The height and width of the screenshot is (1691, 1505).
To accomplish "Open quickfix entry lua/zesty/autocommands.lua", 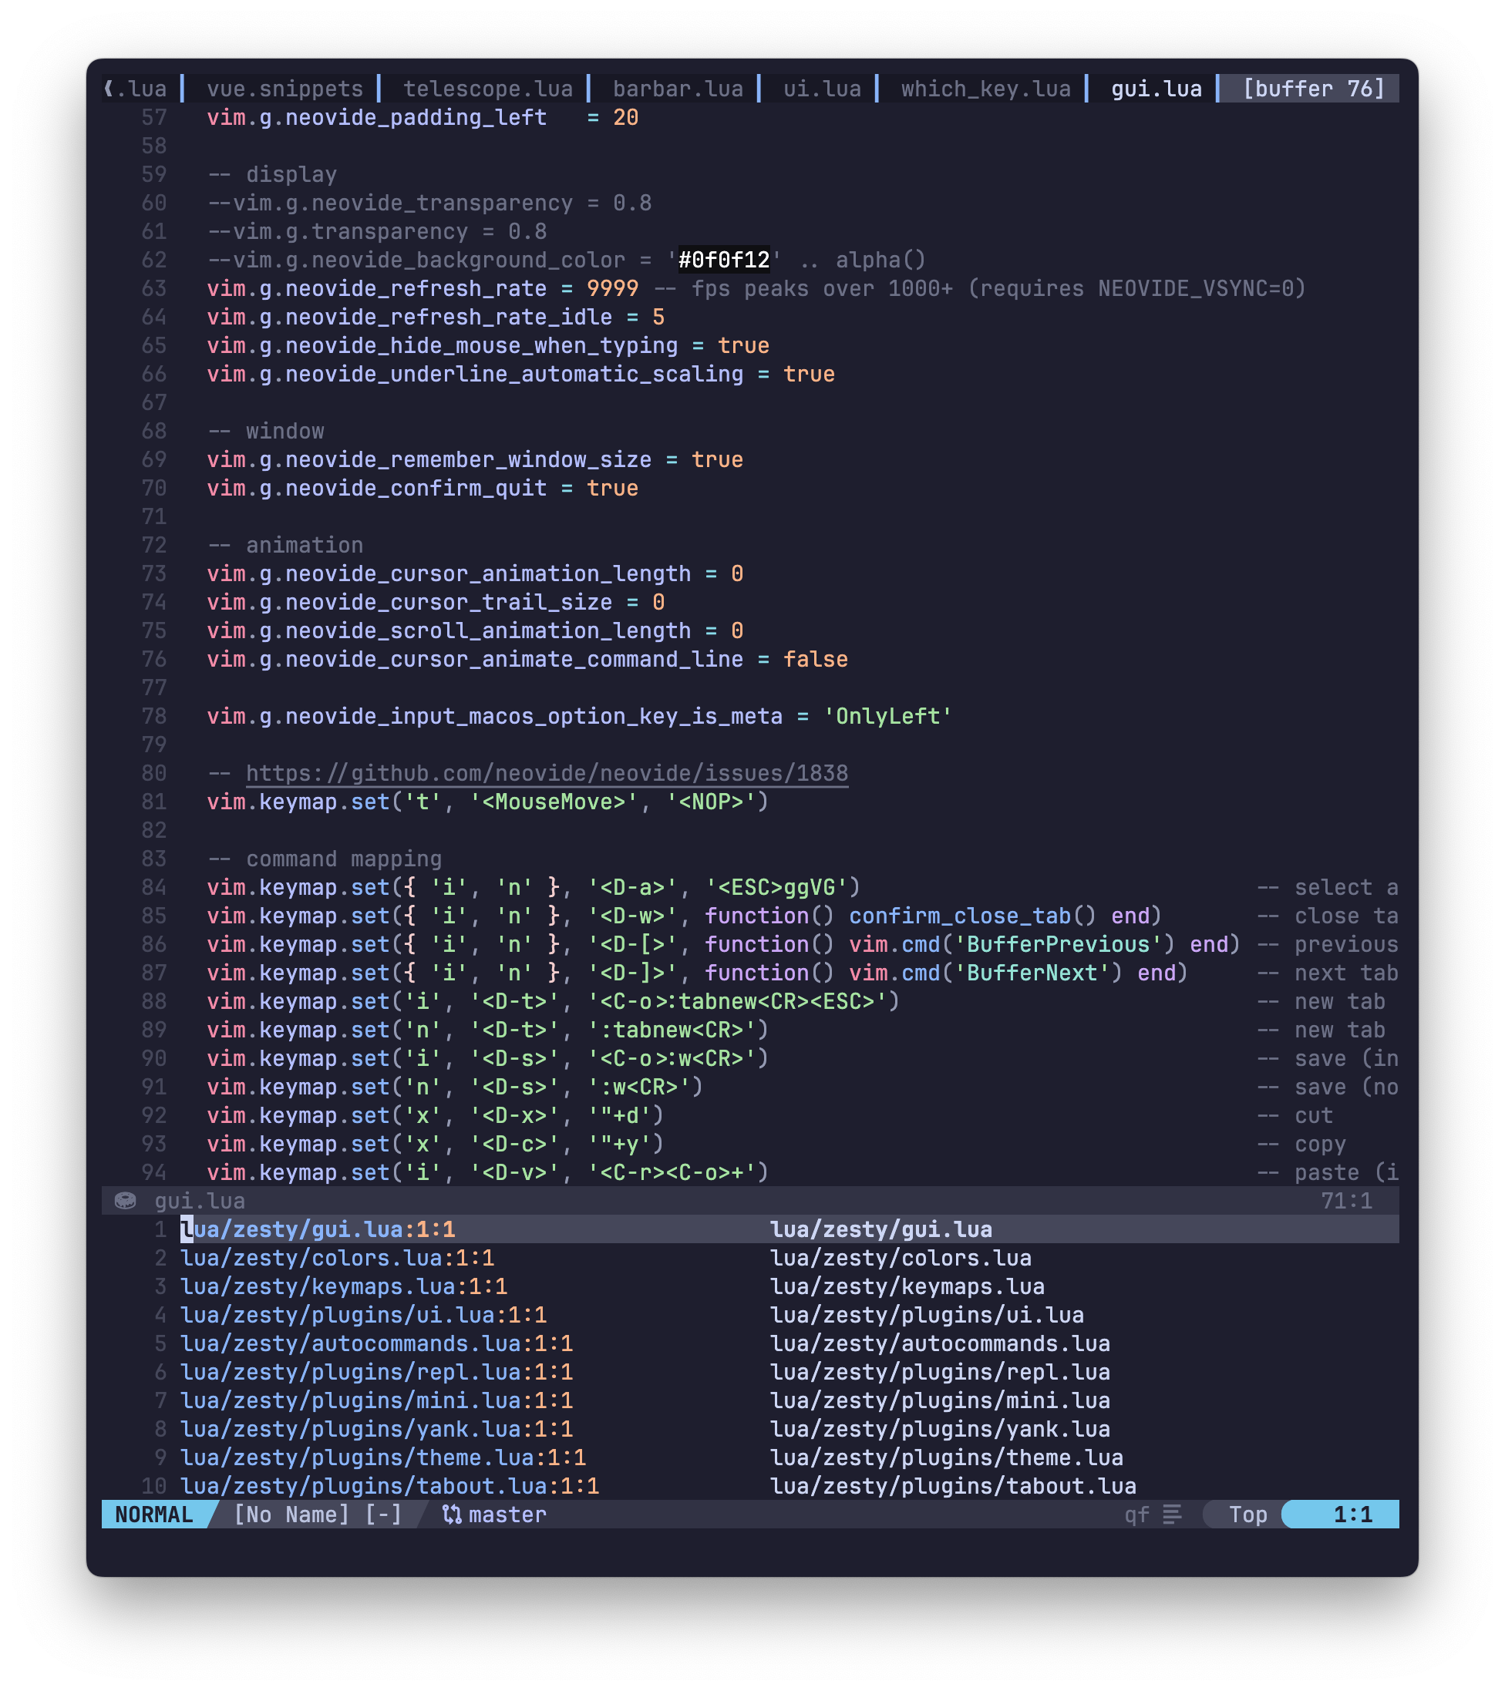I will (376, 1343).
